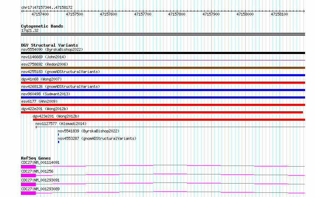This screenshot has width=315, height=197.
Task: Click the DGV Structural Variants track heading
Action: point(50,45)
